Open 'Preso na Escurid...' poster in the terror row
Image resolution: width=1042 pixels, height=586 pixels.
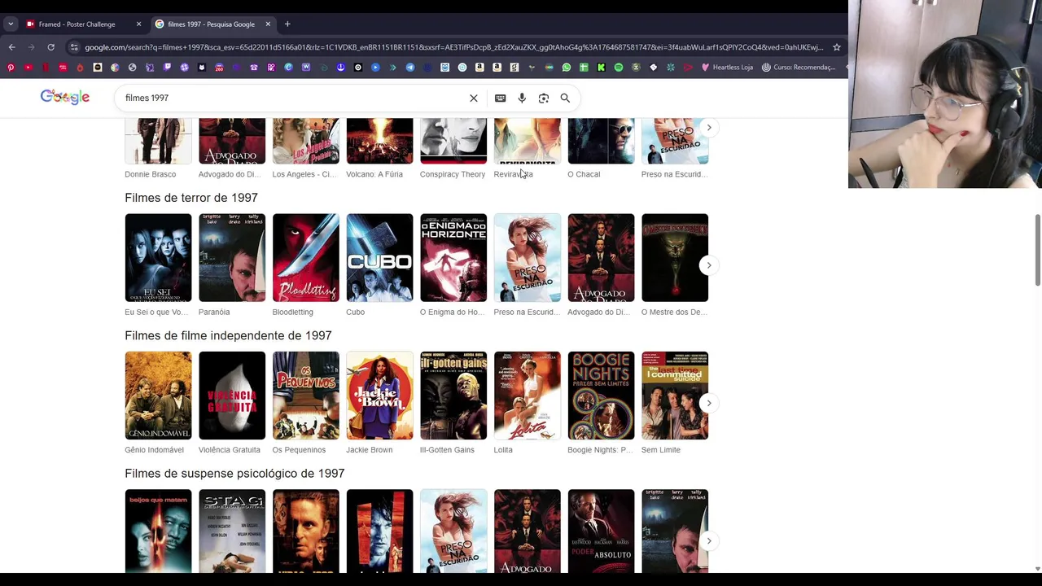tap(527, 258)
